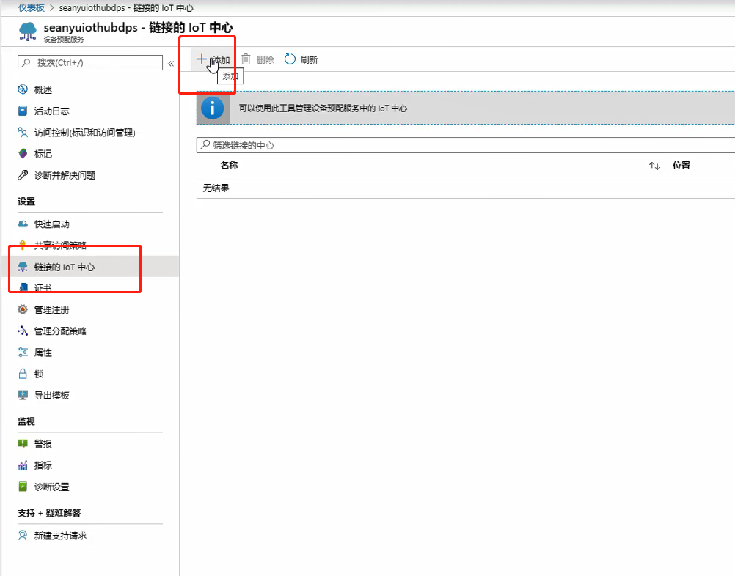The height and width of the screenshot is (576, 735).
Task: Select the 管理分配策略 menu label
Action: [60, 331]
